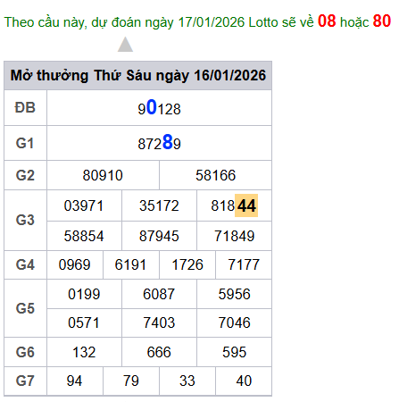Click G6 number 666

pyautogui.click(x=159, y=352)
